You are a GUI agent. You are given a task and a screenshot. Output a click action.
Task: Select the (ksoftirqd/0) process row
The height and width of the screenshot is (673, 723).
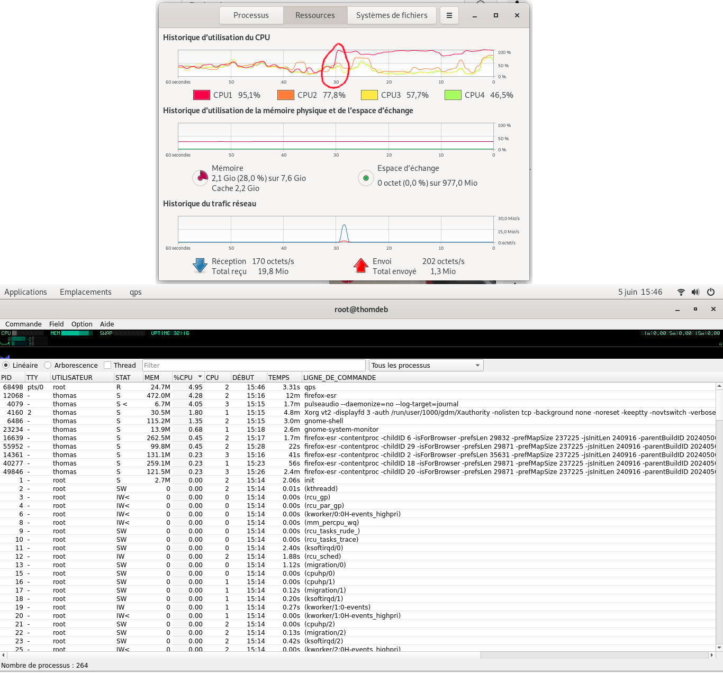click(x=358, y=548)
